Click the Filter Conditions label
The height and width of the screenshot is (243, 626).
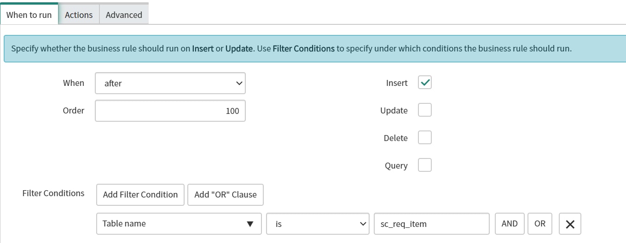pyautogui.click(x=53, y=193)
